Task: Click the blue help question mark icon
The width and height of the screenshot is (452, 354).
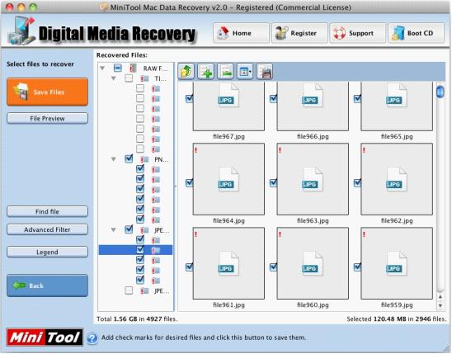Action: point(92,338)
